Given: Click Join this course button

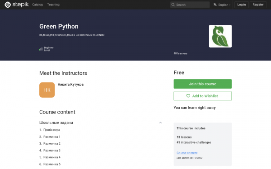Looking at the screenshot, I should coord(202,84).
